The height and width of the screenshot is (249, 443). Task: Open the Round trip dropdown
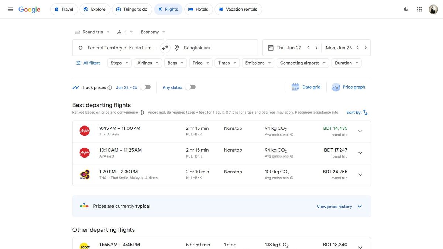click(92, 32)
